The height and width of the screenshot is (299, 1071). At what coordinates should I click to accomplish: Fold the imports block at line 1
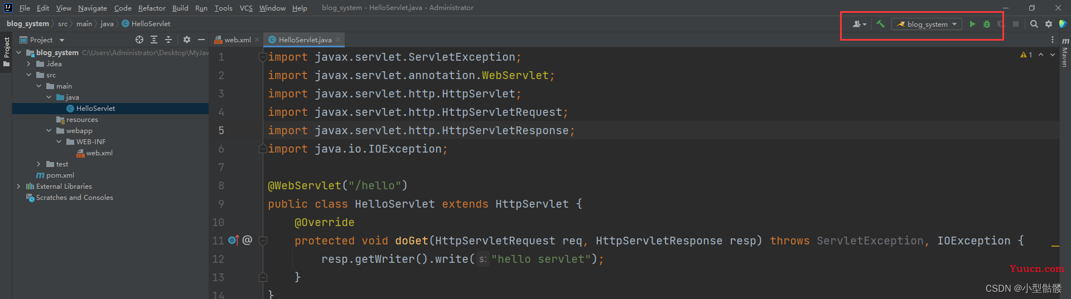click(263, 57)
